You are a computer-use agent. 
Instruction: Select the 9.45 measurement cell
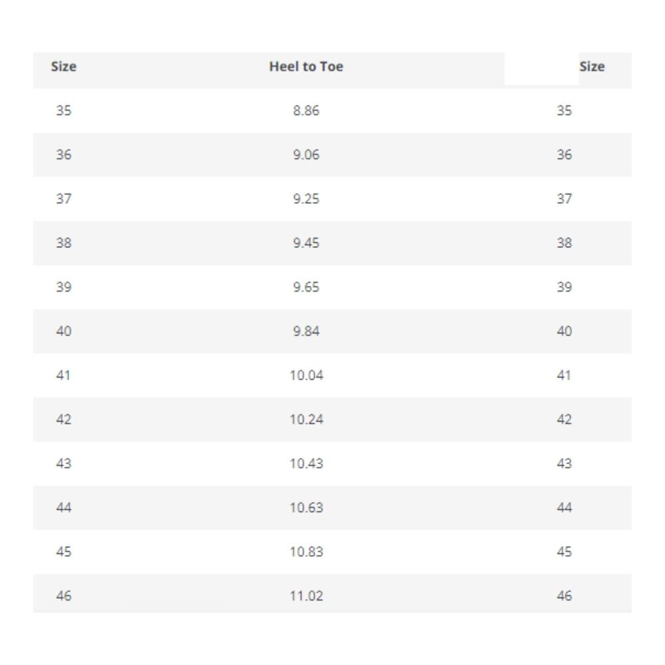[306, 243]
